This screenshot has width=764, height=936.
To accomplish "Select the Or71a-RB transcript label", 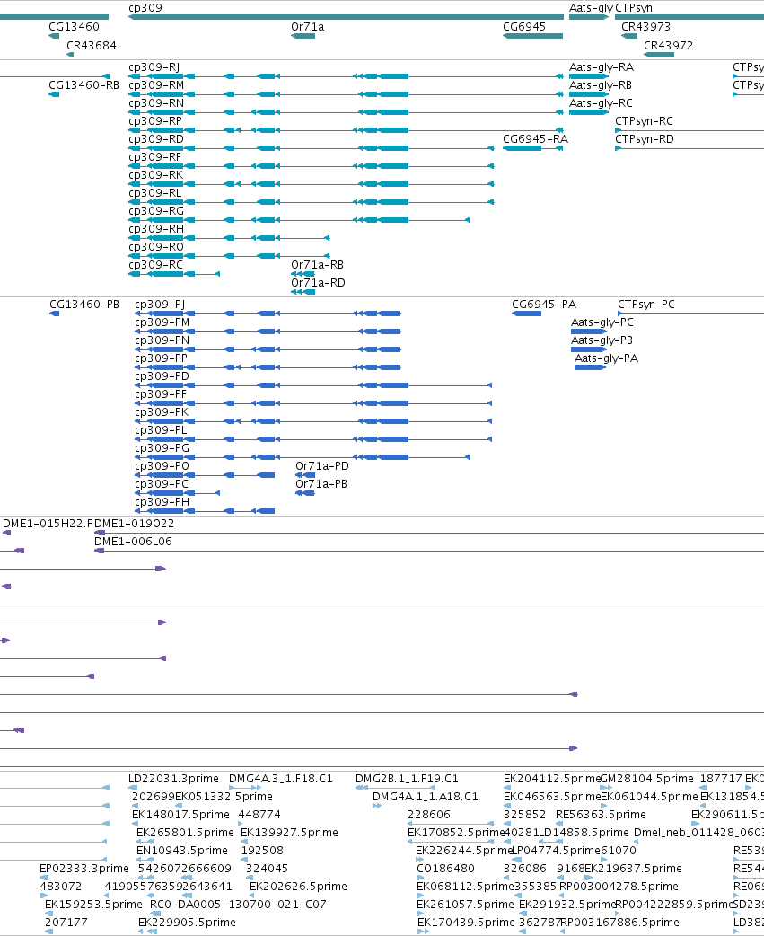I will 317,264.
